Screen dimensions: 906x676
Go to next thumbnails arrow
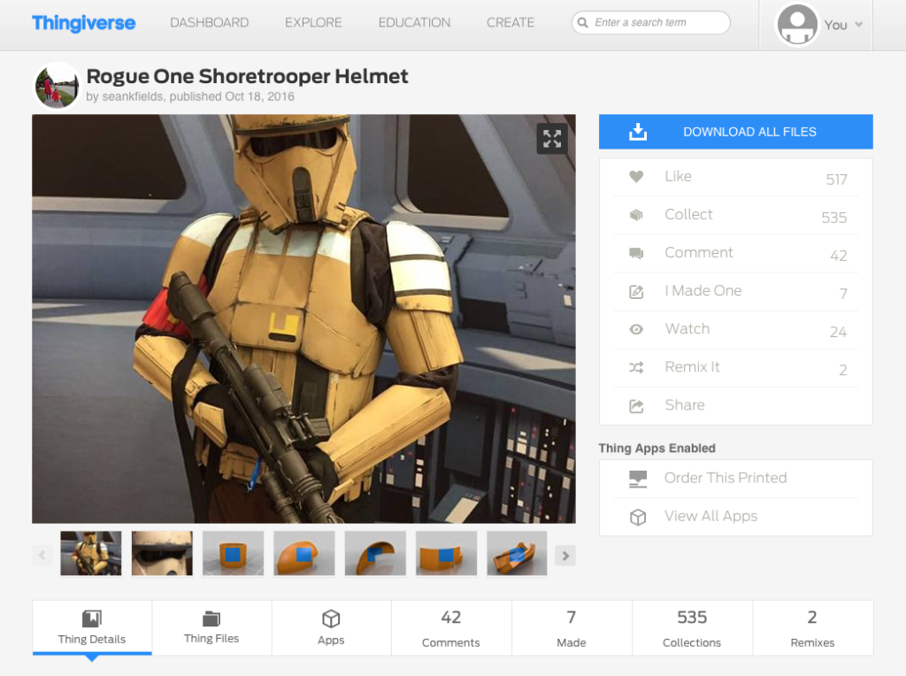tap(565, 556)
